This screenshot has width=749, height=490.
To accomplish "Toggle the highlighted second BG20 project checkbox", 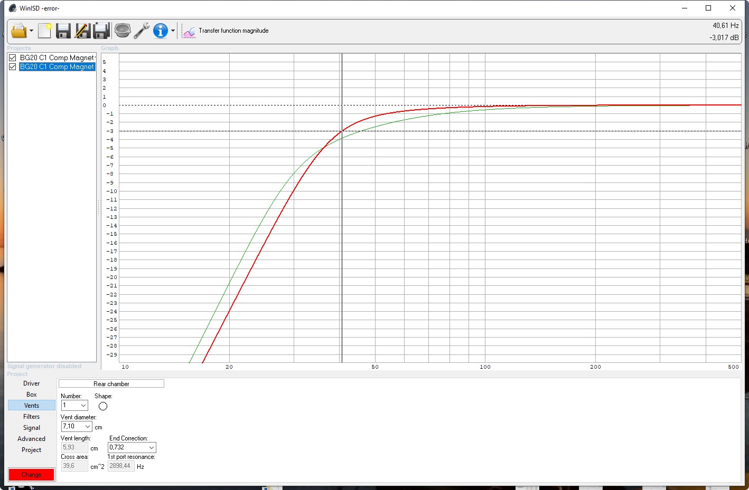I will pos(13,67).
